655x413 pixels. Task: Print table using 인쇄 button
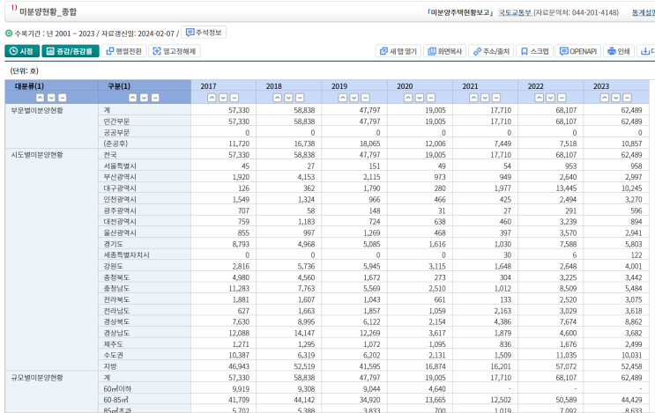pos(619,51)
